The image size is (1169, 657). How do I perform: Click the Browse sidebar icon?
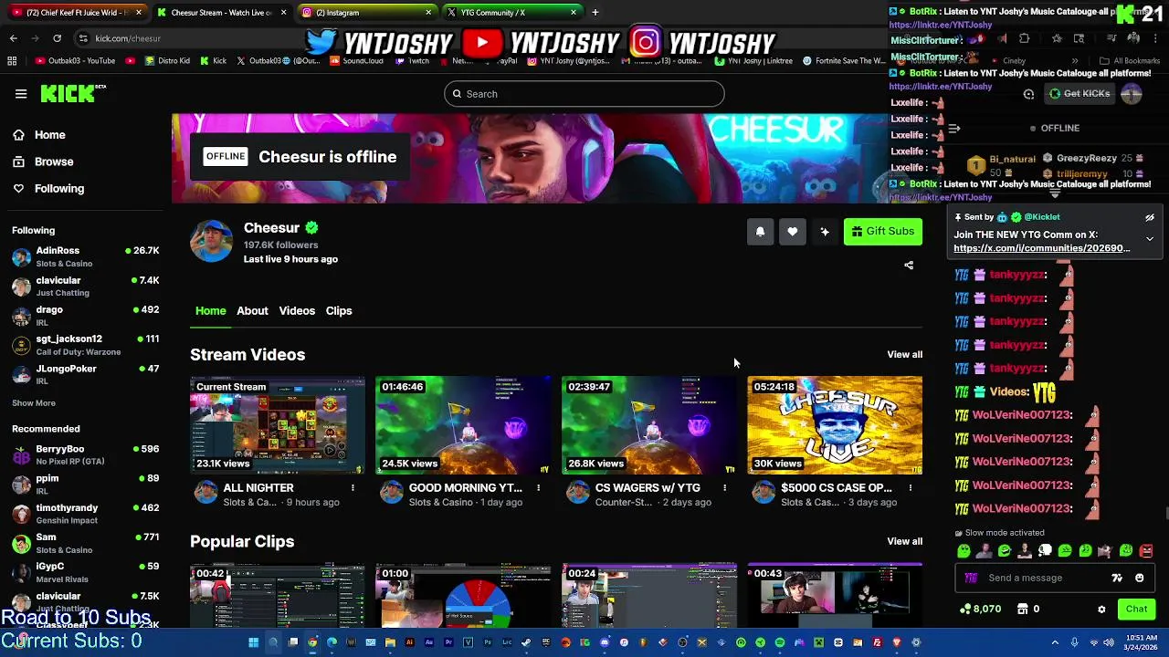[18, 162]
